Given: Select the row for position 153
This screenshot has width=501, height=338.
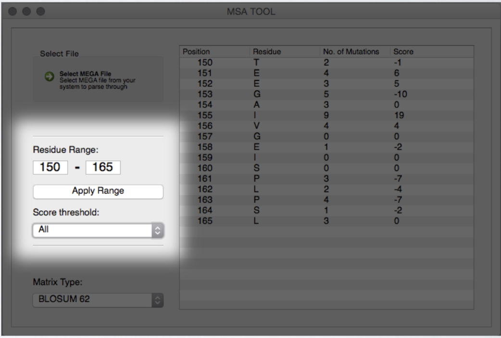Looking at the screenshot, I should (x=326, y=94).
